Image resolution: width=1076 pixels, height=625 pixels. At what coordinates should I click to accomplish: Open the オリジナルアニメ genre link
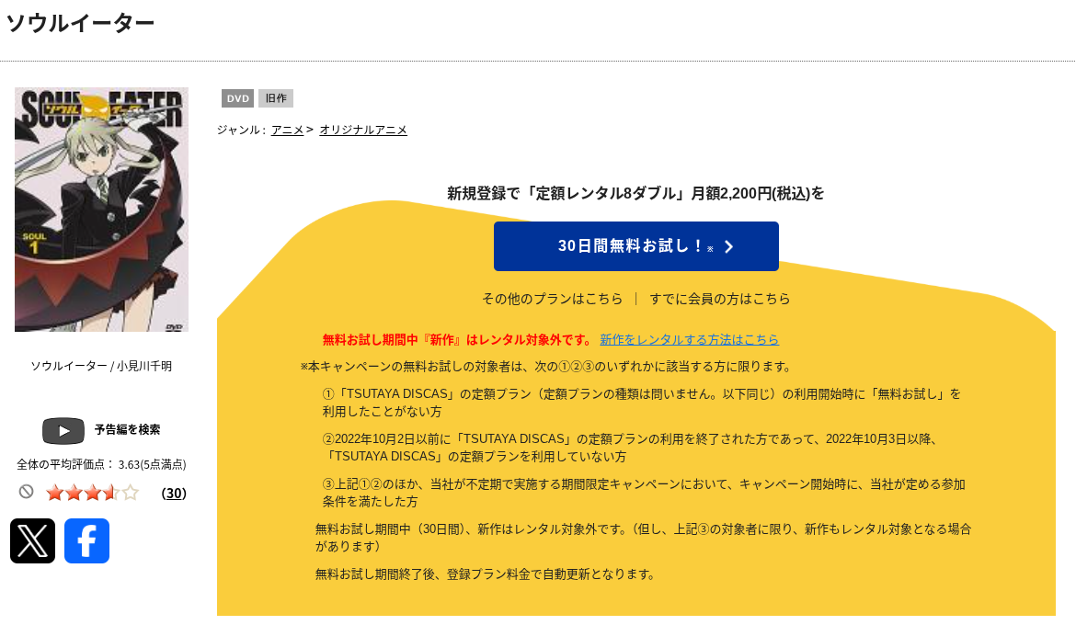pos(363,130)
